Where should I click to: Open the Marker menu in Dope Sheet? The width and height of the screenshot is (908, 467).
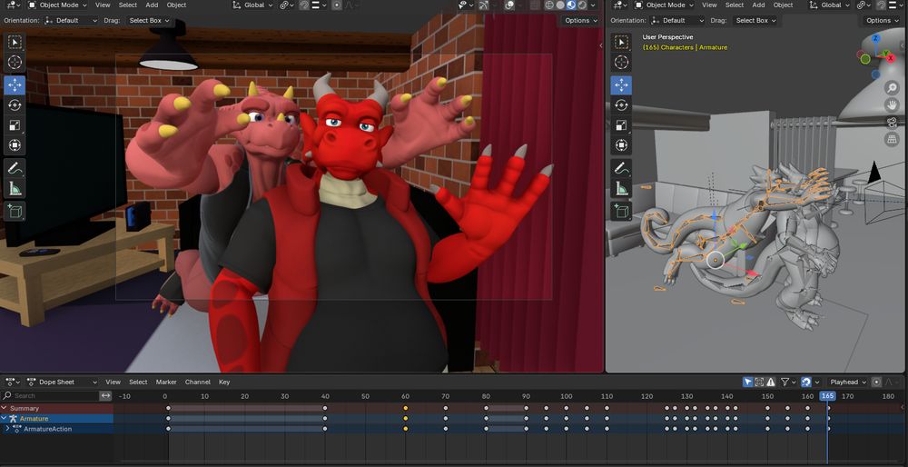[165, 383]
